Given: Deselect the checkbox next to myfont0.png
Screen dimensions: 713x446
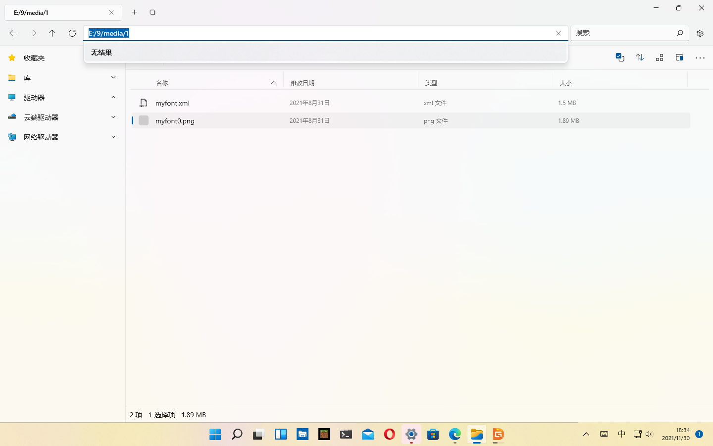Looking at the screenshot, I should pos(143,120).
